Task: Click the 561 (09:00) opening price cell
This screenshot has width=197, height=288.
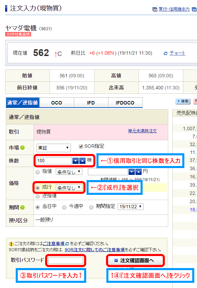Action: (x=72, y=76)
